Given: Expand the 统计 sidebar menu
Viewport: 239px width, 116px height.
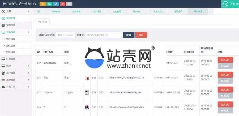Looking at the screenshot, I should 15,66.
